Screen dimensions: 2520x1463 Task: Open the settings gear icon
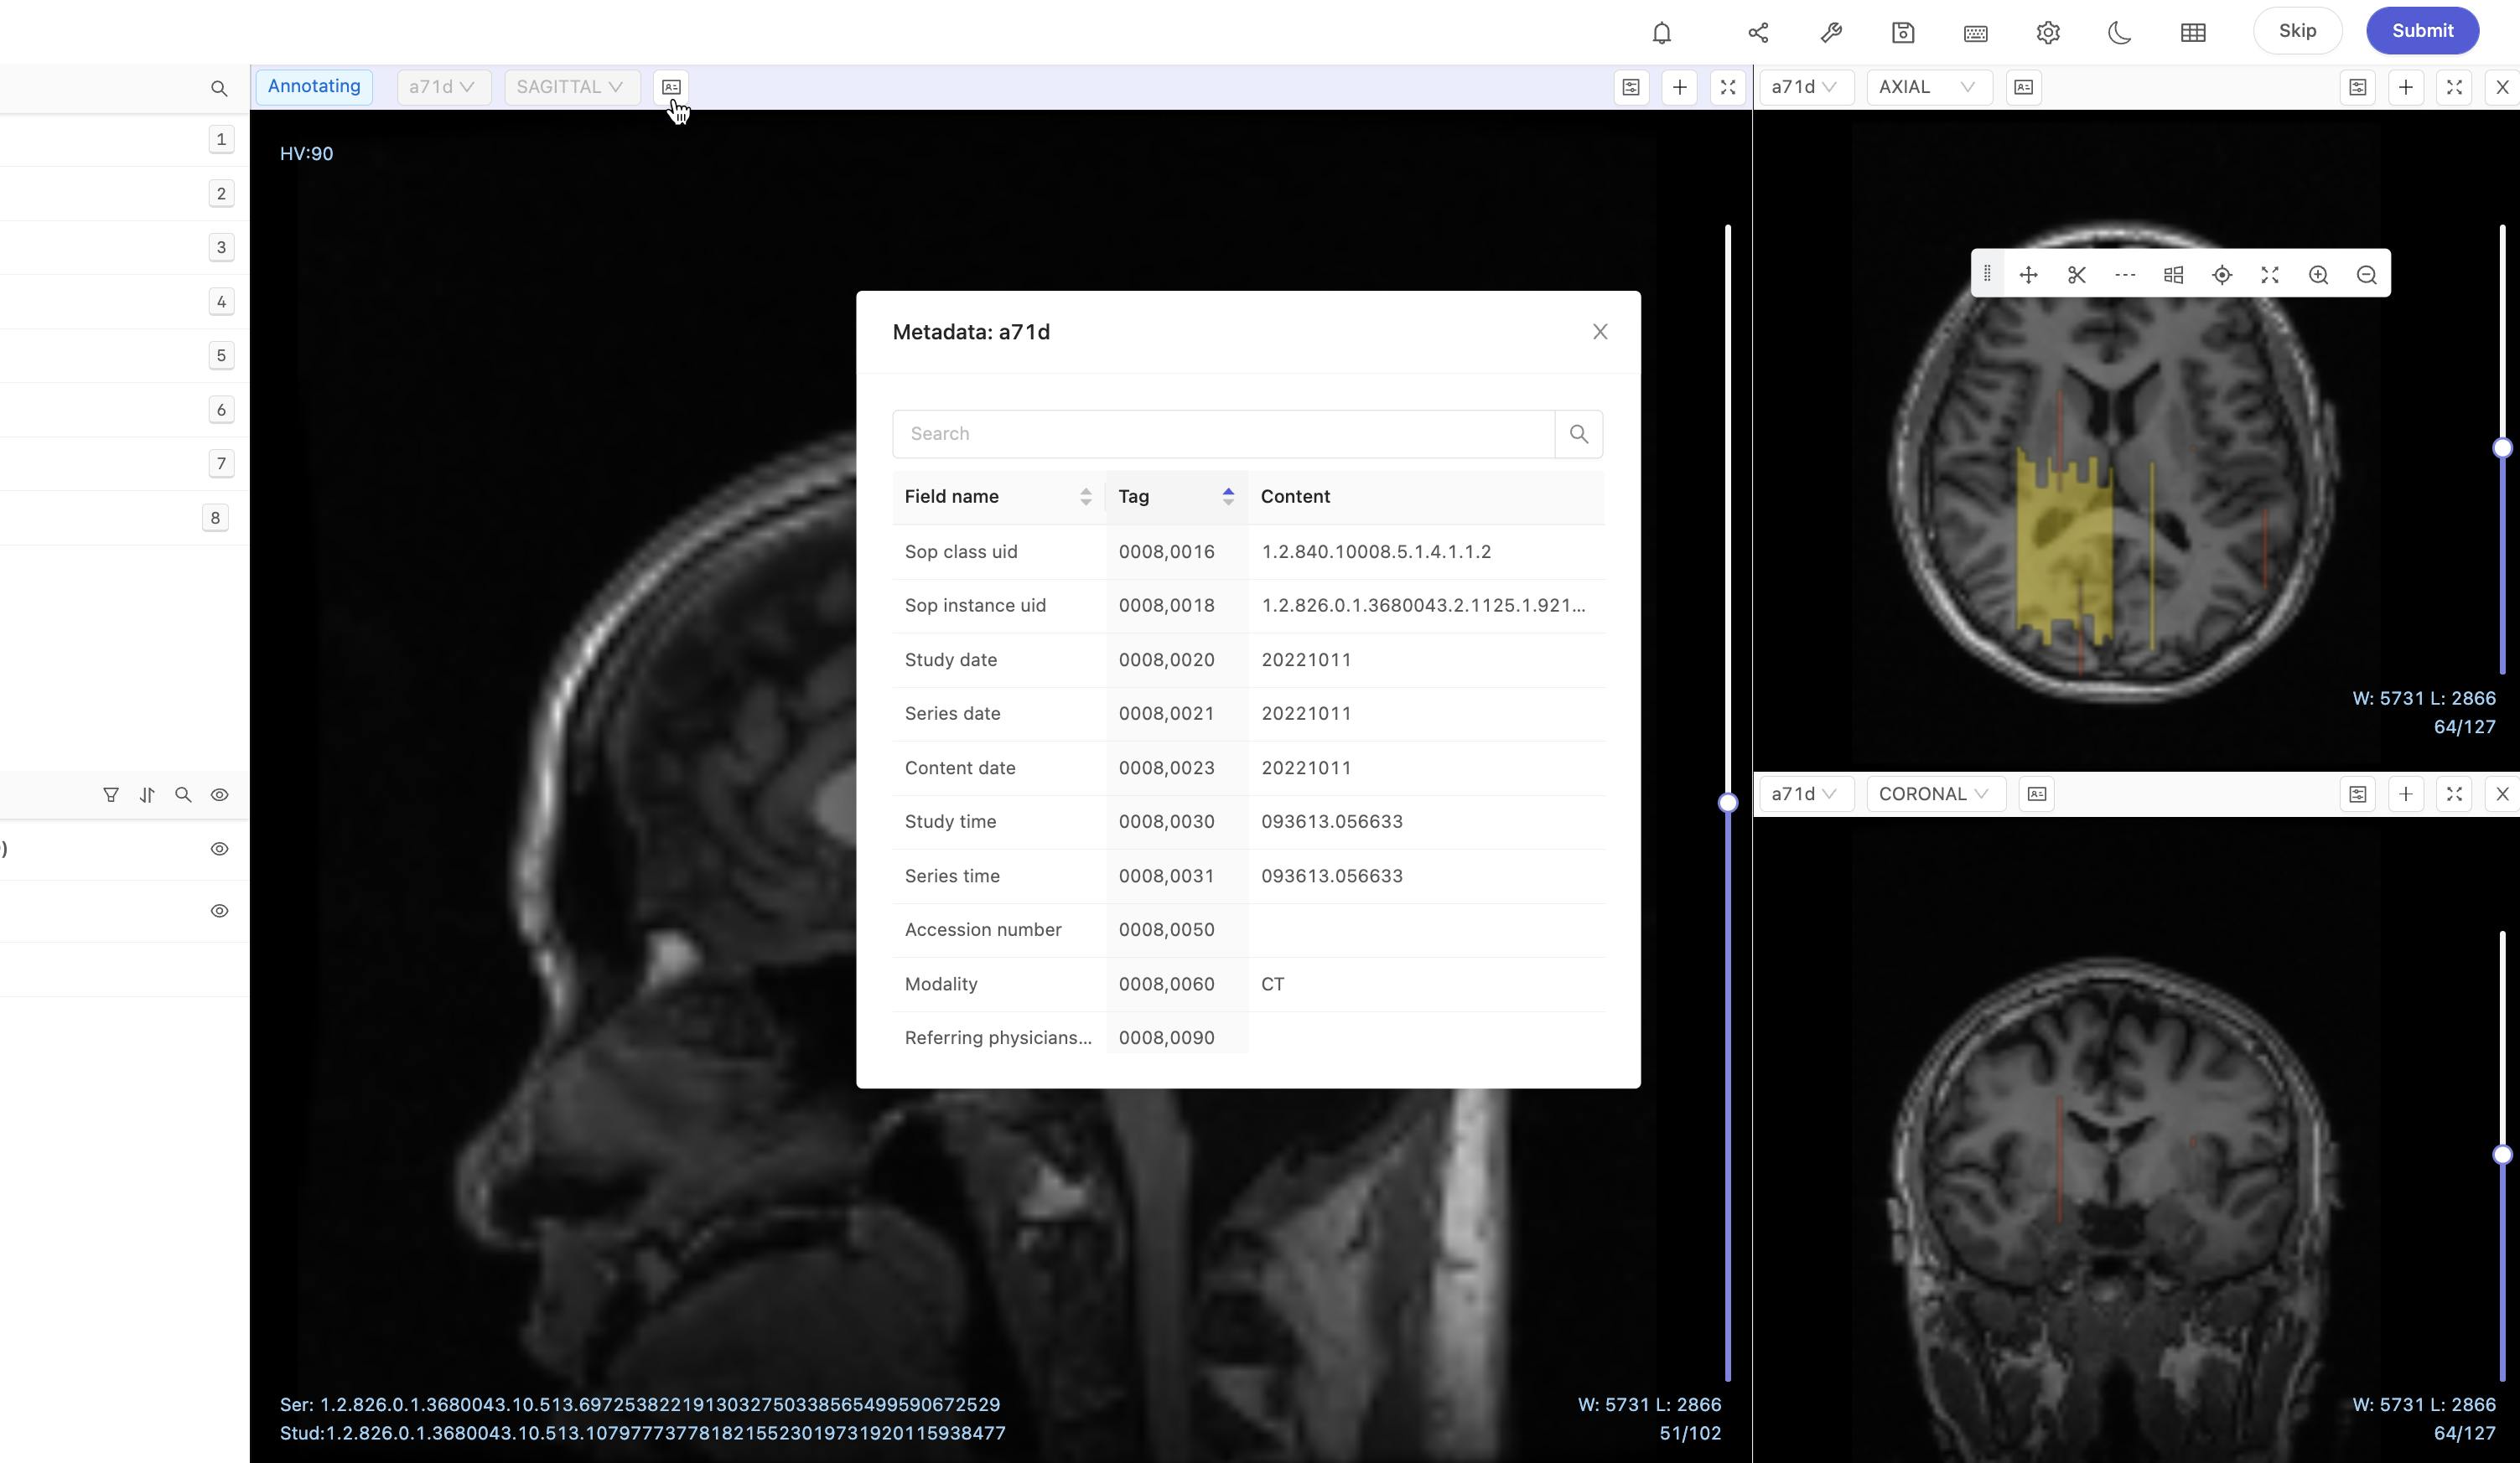click(2048, 33)
